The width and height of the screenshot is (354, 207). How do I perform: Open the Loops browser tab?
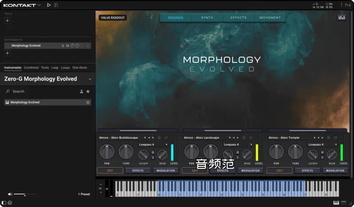tap(65, 68)
